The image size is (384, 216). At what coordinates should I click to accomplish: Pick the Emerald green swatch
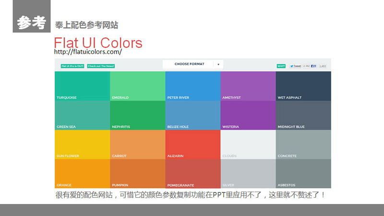[x=137, y=85]
